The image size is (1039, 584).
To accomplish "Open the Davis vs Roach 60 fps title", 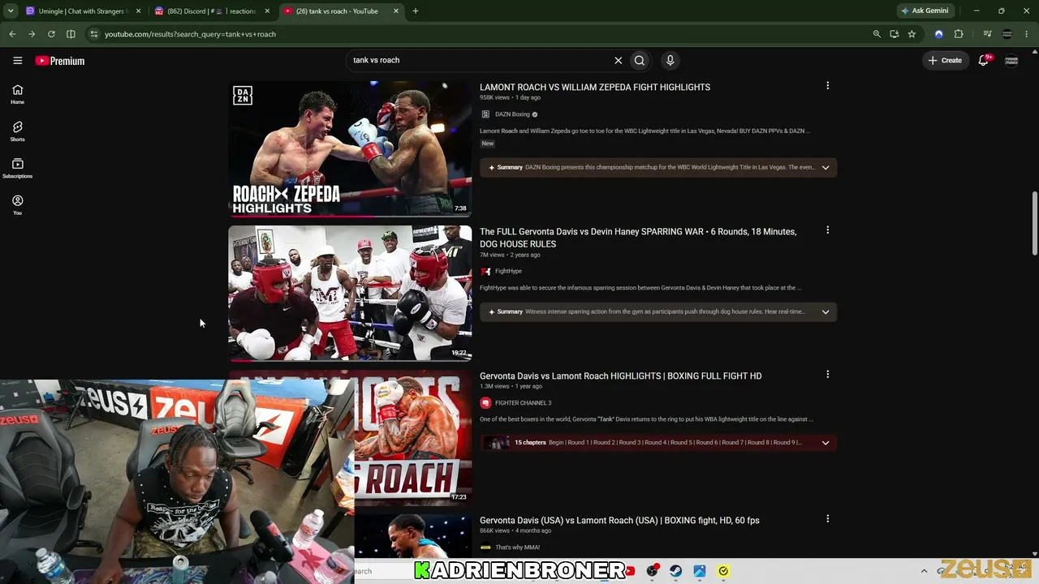I will (x=619, y=520).
